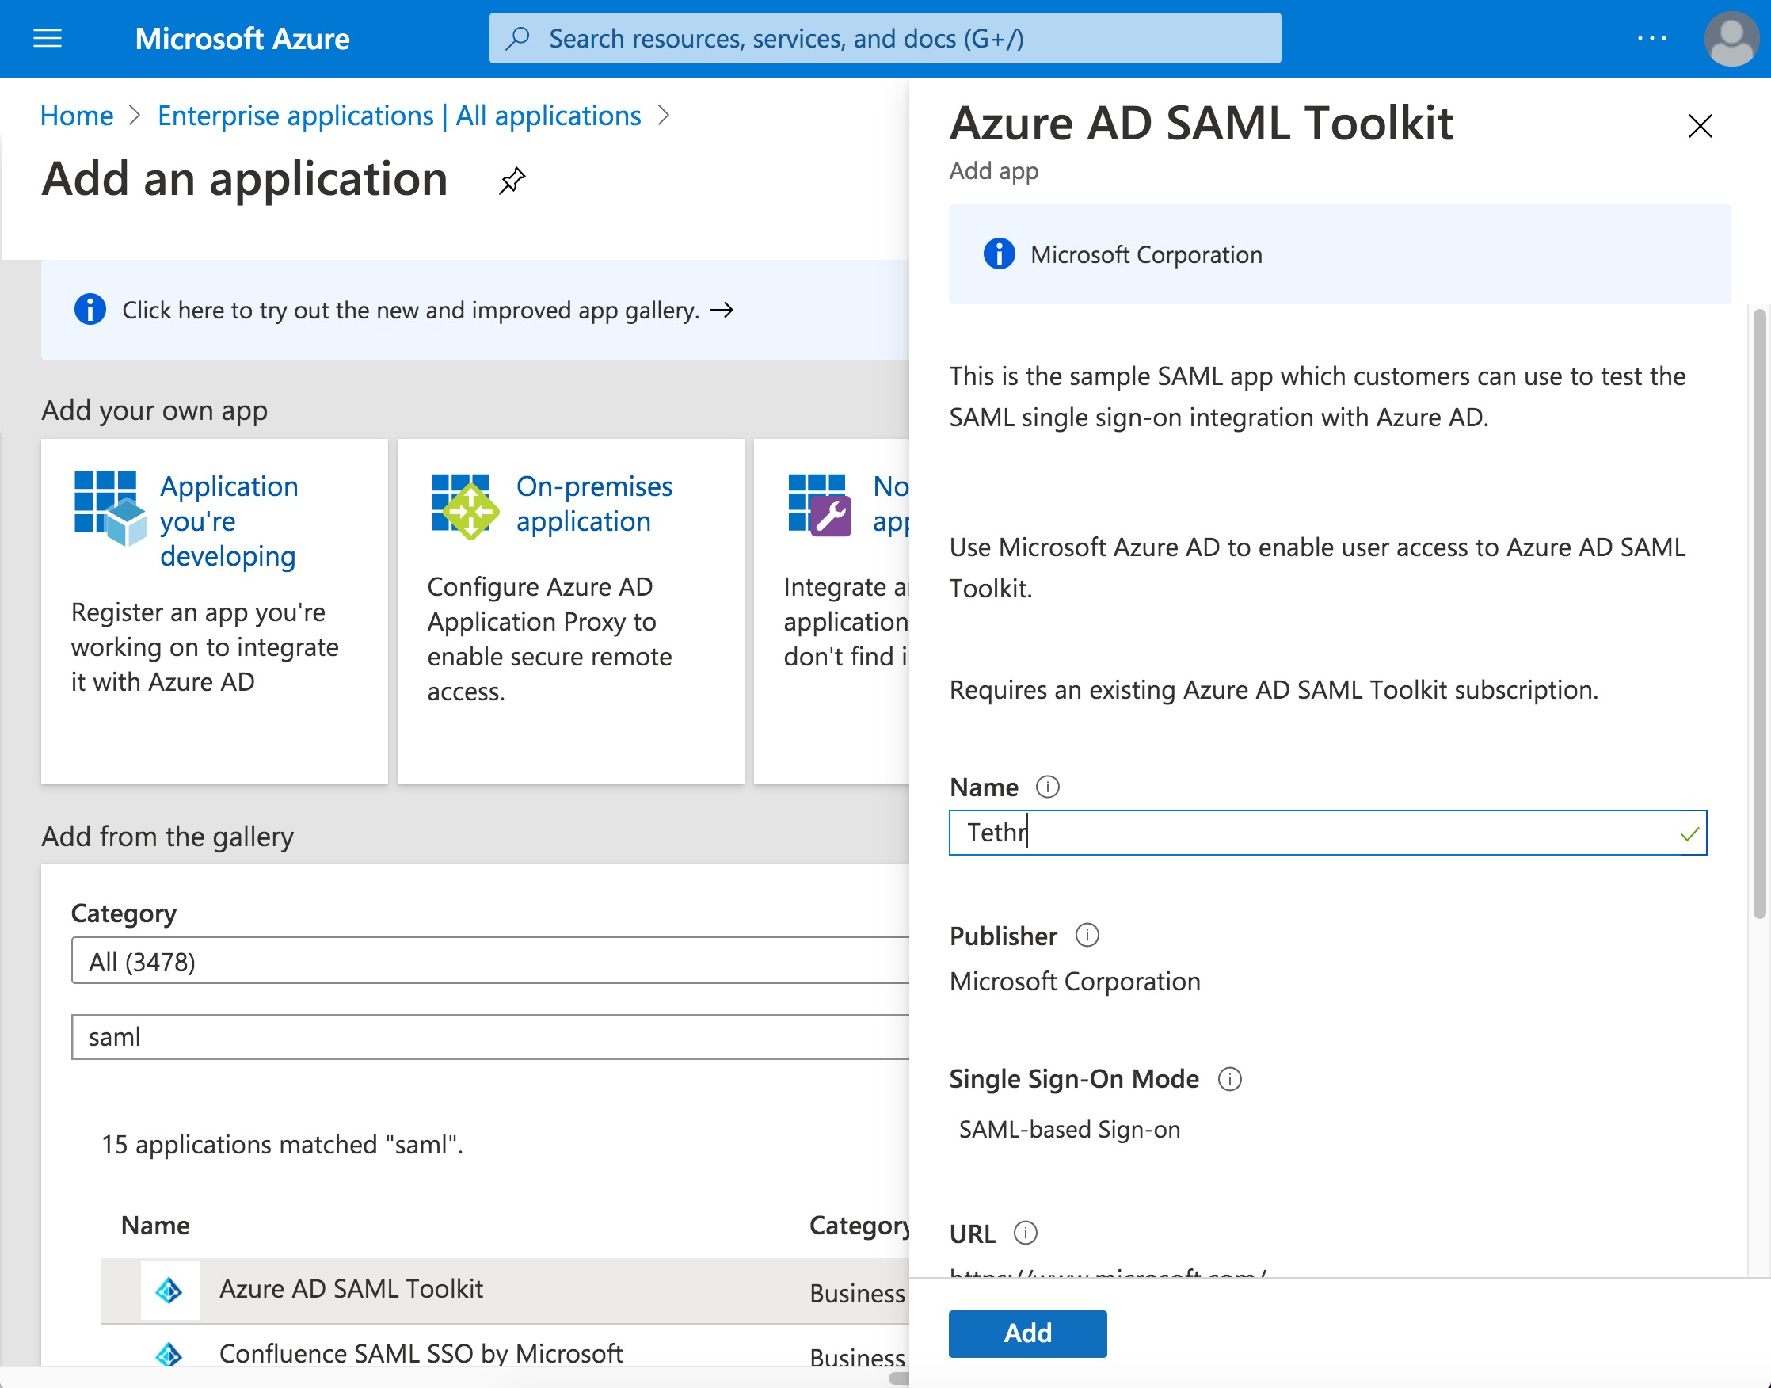Pin the "Add an application" page

point(512,181)
